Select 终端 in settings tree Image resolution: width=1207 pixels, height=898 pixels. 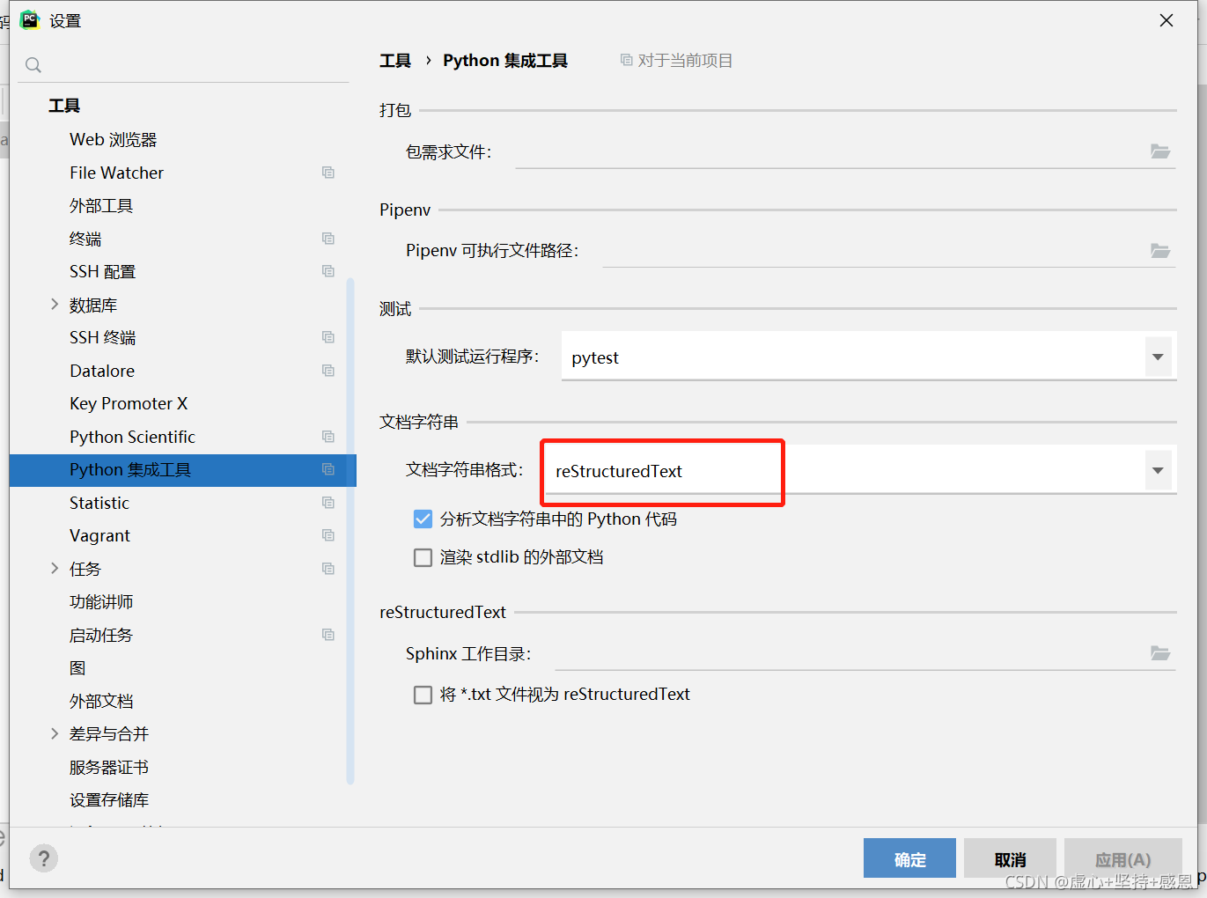85,239
